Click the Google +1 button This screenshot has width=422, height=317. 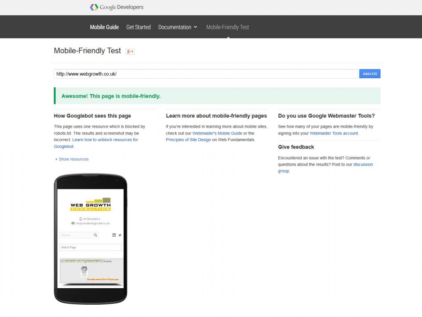tap(130, 51)
